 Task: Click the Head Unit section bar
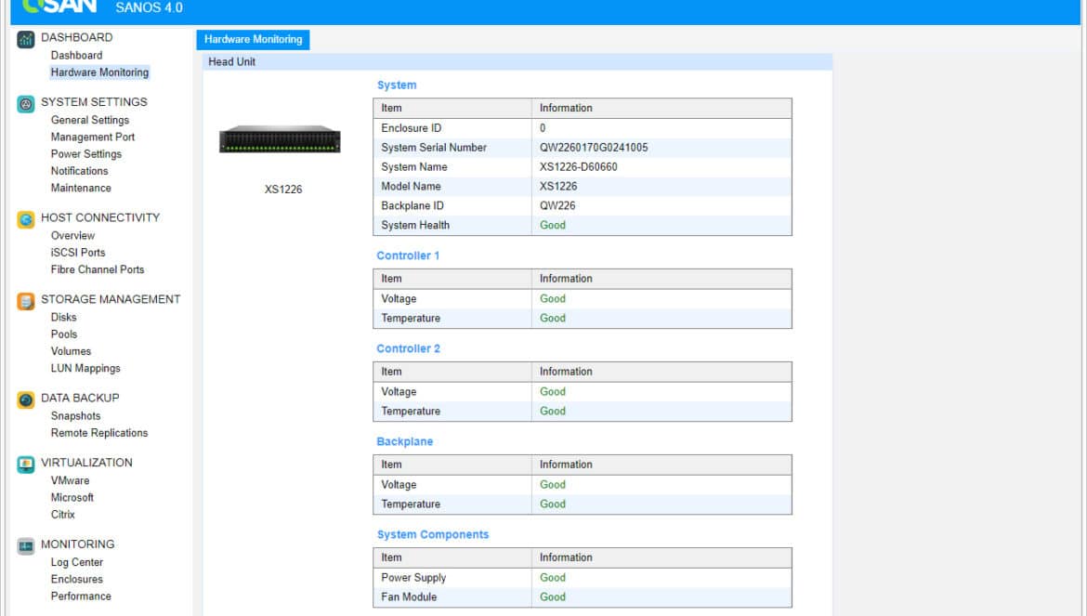(517, 61)
